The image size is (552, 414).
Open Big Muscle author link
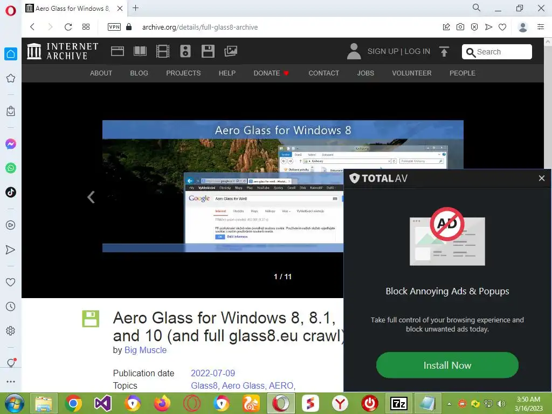146,350
